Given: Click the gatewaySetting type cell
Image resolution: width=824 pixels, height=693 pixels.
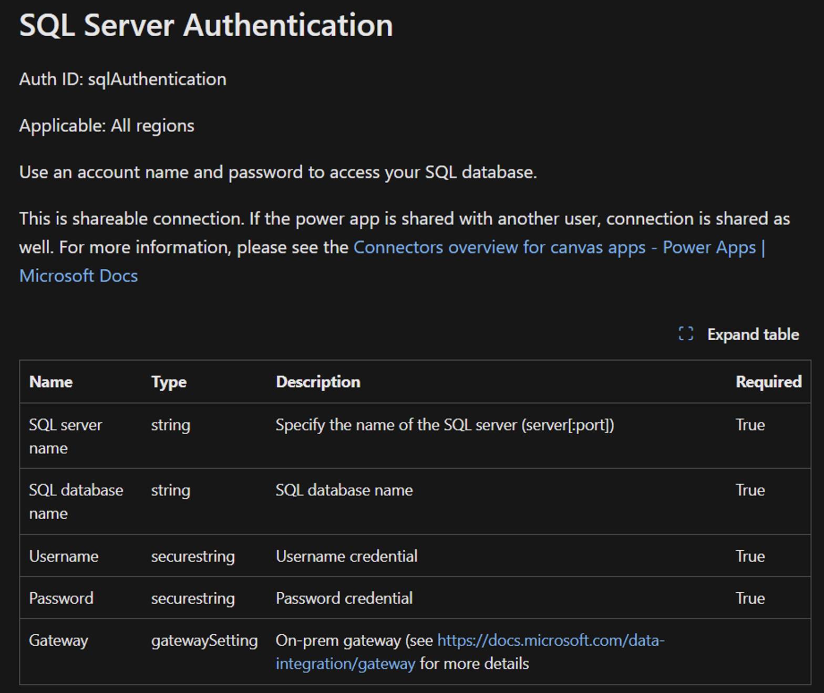Looking at the screenshot, I should 204,640.
